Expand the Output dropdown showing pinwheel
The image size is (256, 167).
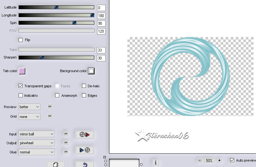coord(37,143)
